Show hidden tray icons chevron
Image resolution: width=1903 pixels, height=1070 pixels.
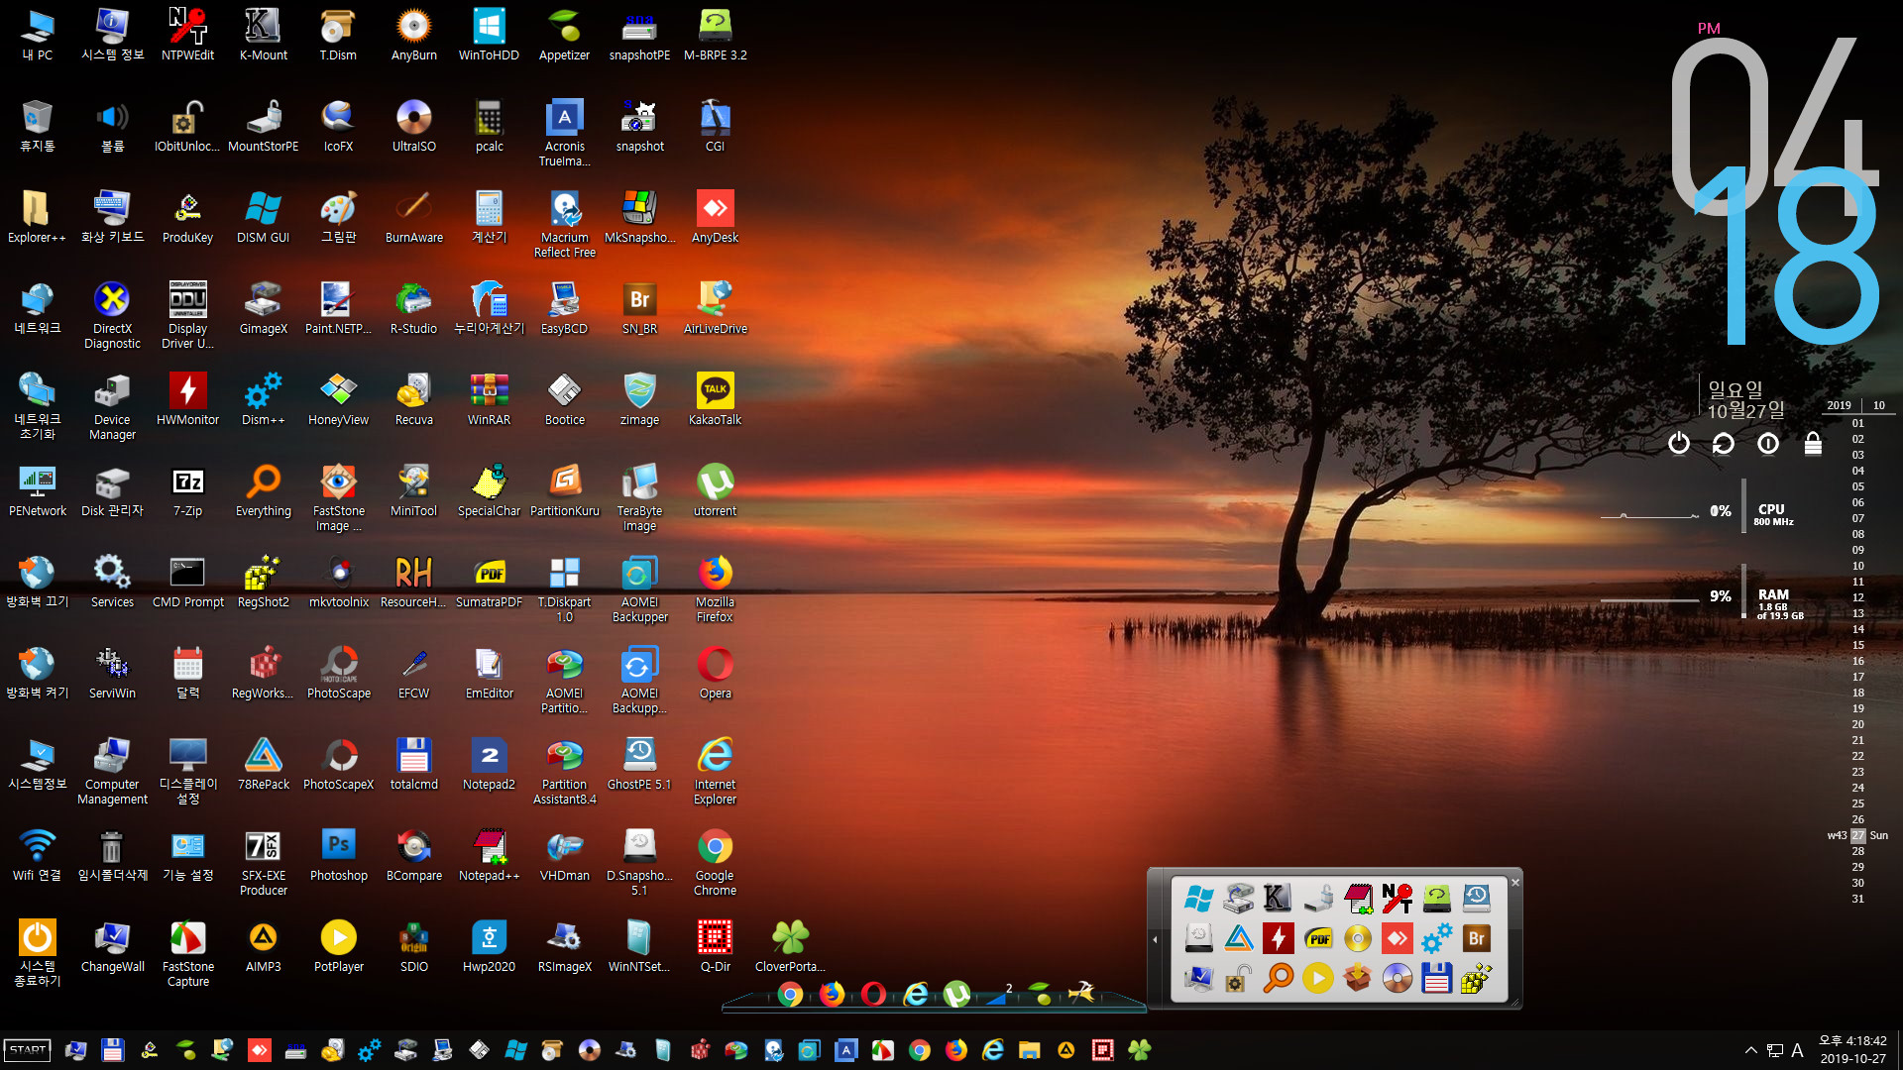pos(1750,1050)
